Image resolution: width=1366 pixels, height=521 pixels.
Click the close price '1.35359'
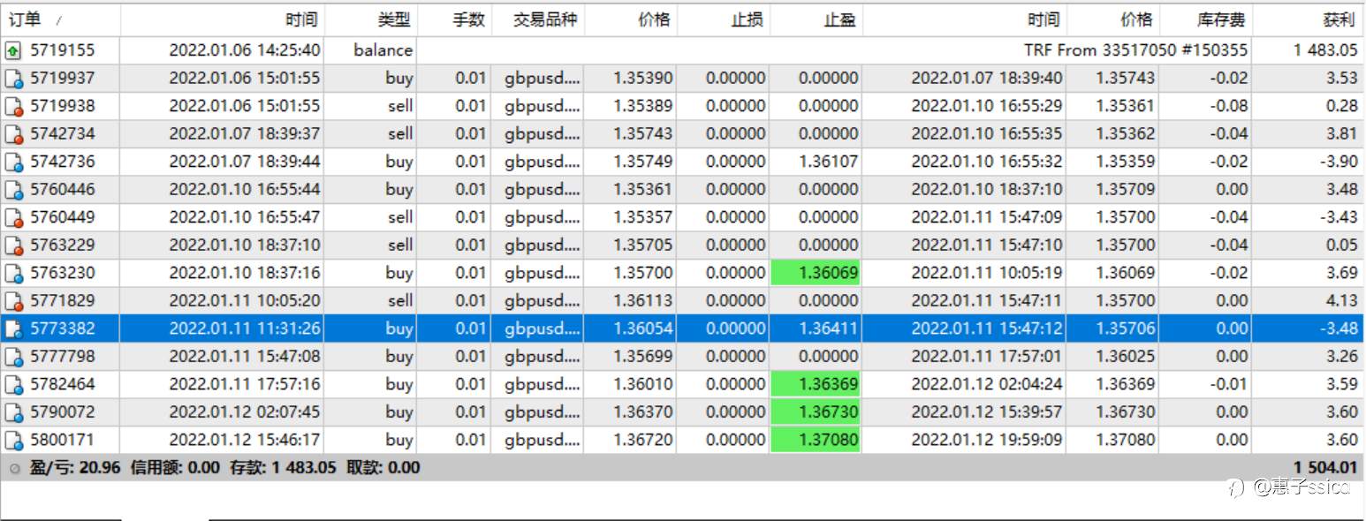point(1125,162)
